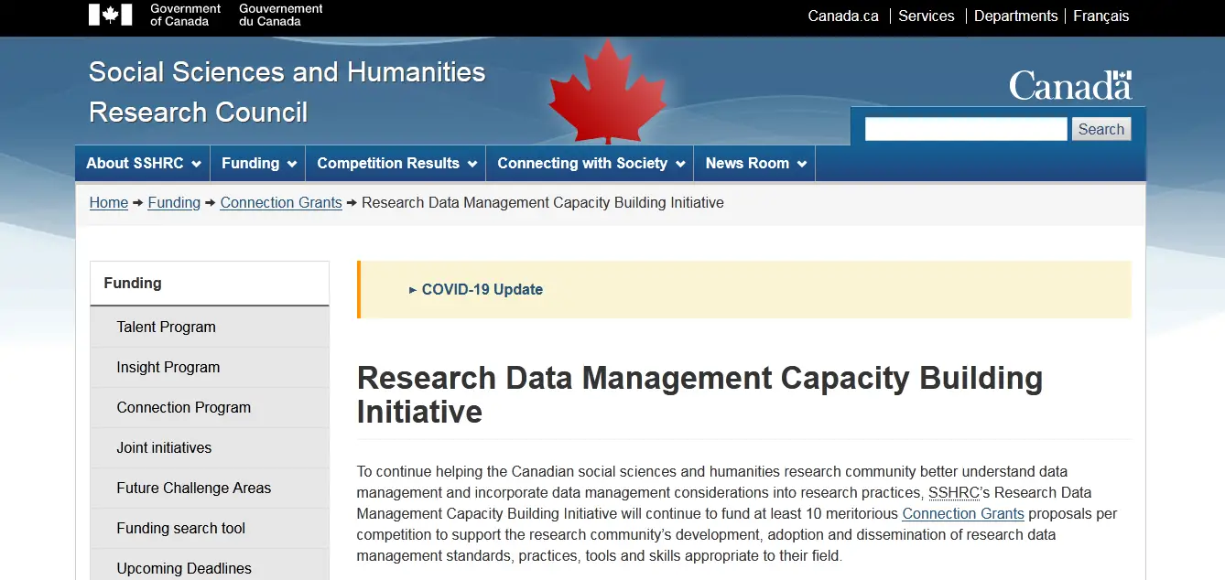The image size is (1225, 580).
Task: Switch language to Français
Action: pos(1100,16)
